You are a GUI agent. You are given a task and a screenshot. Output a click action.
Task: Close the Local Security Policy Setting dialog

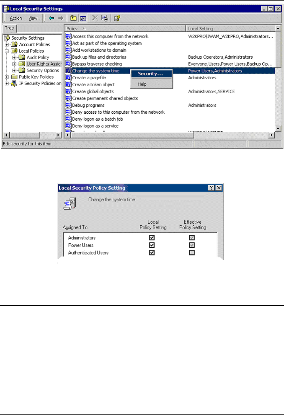click(x=219, y=188)
